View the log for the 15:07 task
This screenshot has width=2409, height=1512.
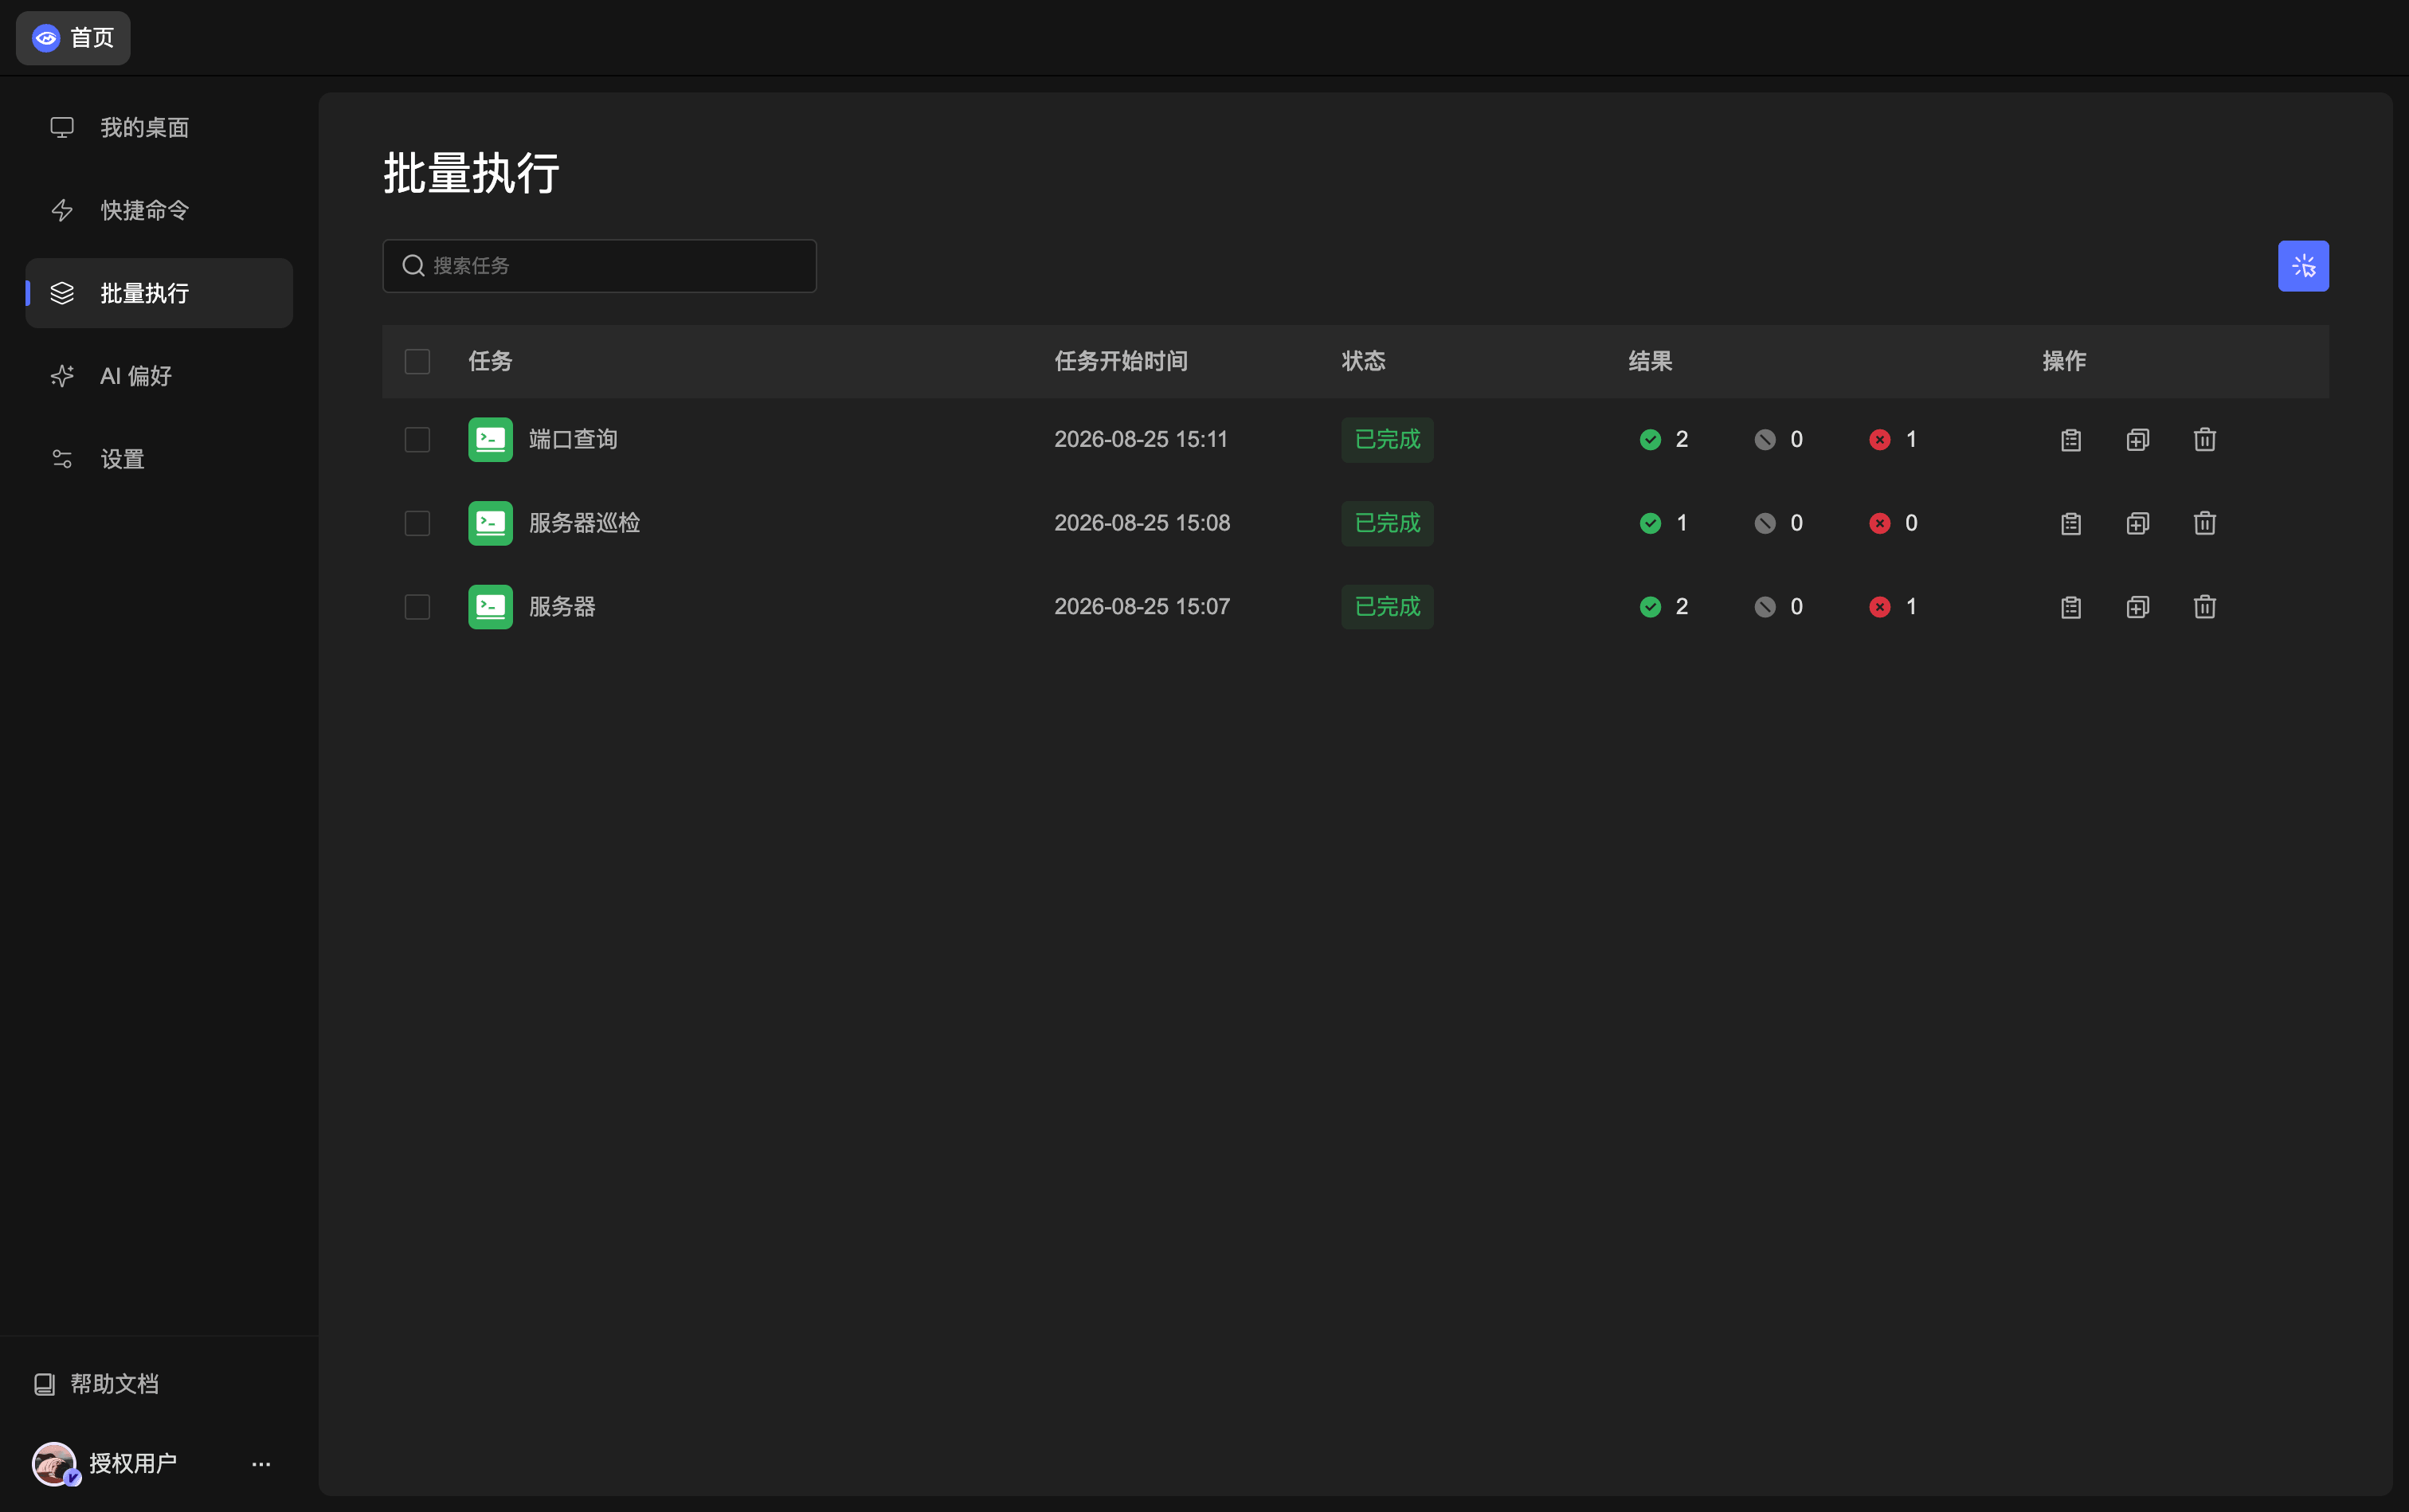coord(2071,607)
